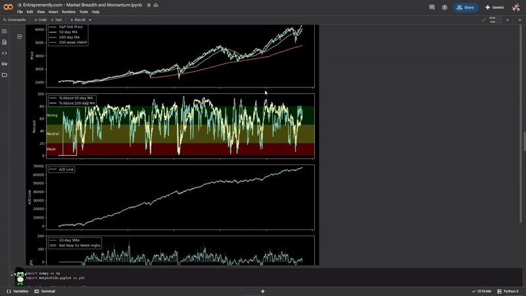Open the files folder sidebar icon
Image resolution: width=526 pixels, height=296 pixels.
click(x=5, y=75)
